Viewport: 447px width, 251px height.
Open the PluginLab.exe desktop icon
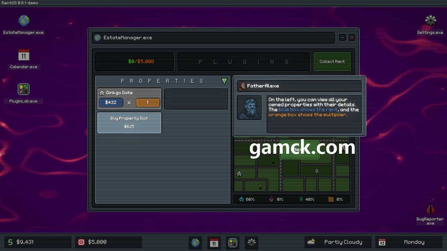coord(24,89)
